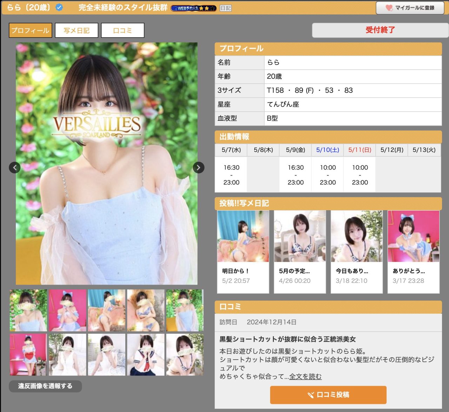The height and width of the screenshot is (412, 449).
Task: Click the next photo arrow on the main image
Action: [x=199, y=168]
